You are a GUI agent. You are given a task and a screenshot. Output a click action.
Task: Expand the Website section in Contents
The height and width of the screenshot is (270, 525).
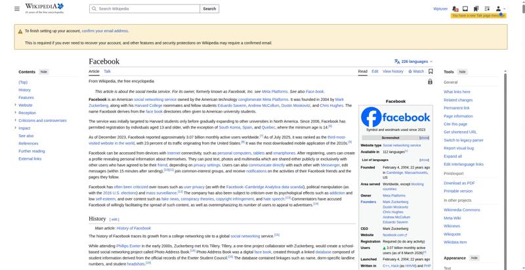[15, 105]
